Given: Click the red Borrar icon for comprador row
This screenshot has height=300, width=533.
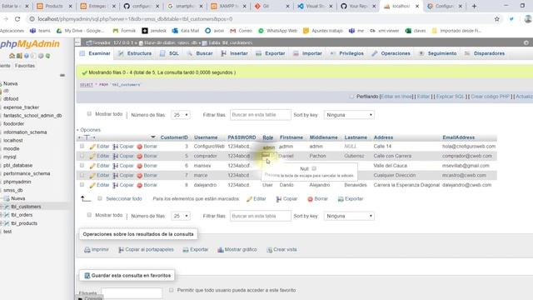Looking at the screenshot, I should 139,156.
